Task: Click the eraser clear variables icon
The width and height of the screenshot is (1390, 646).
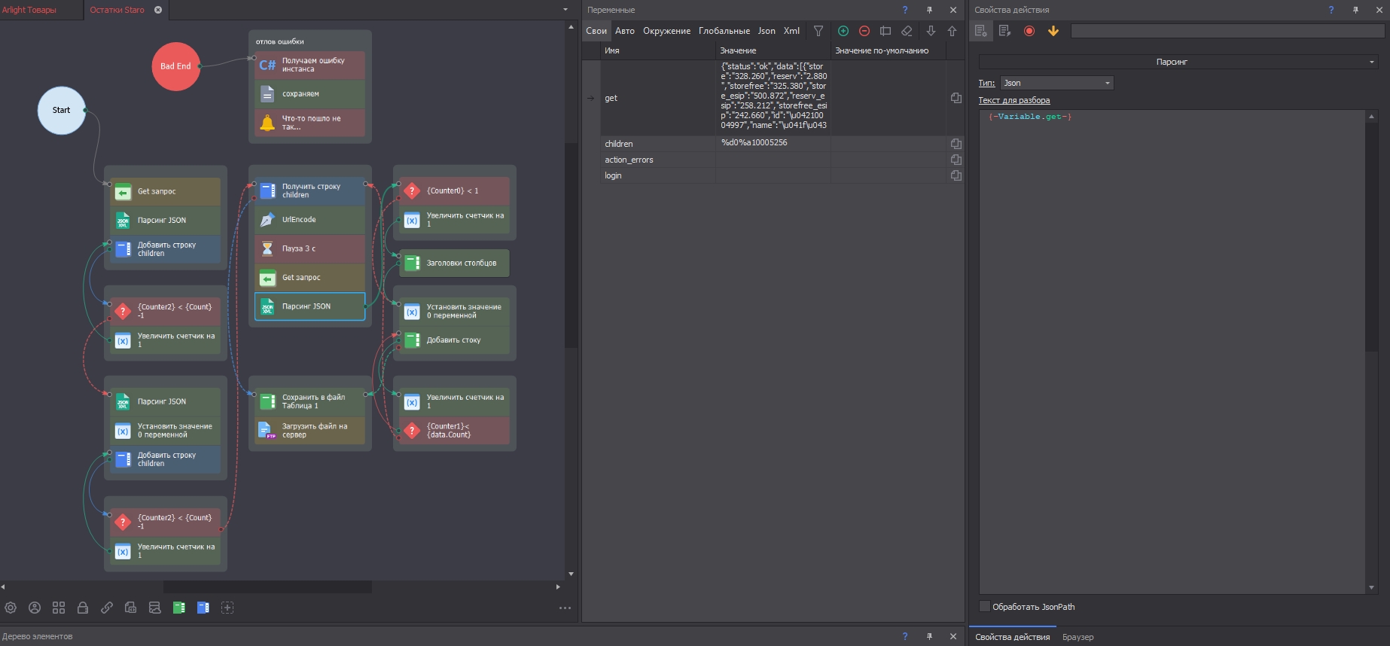Action: coord(907,31)
